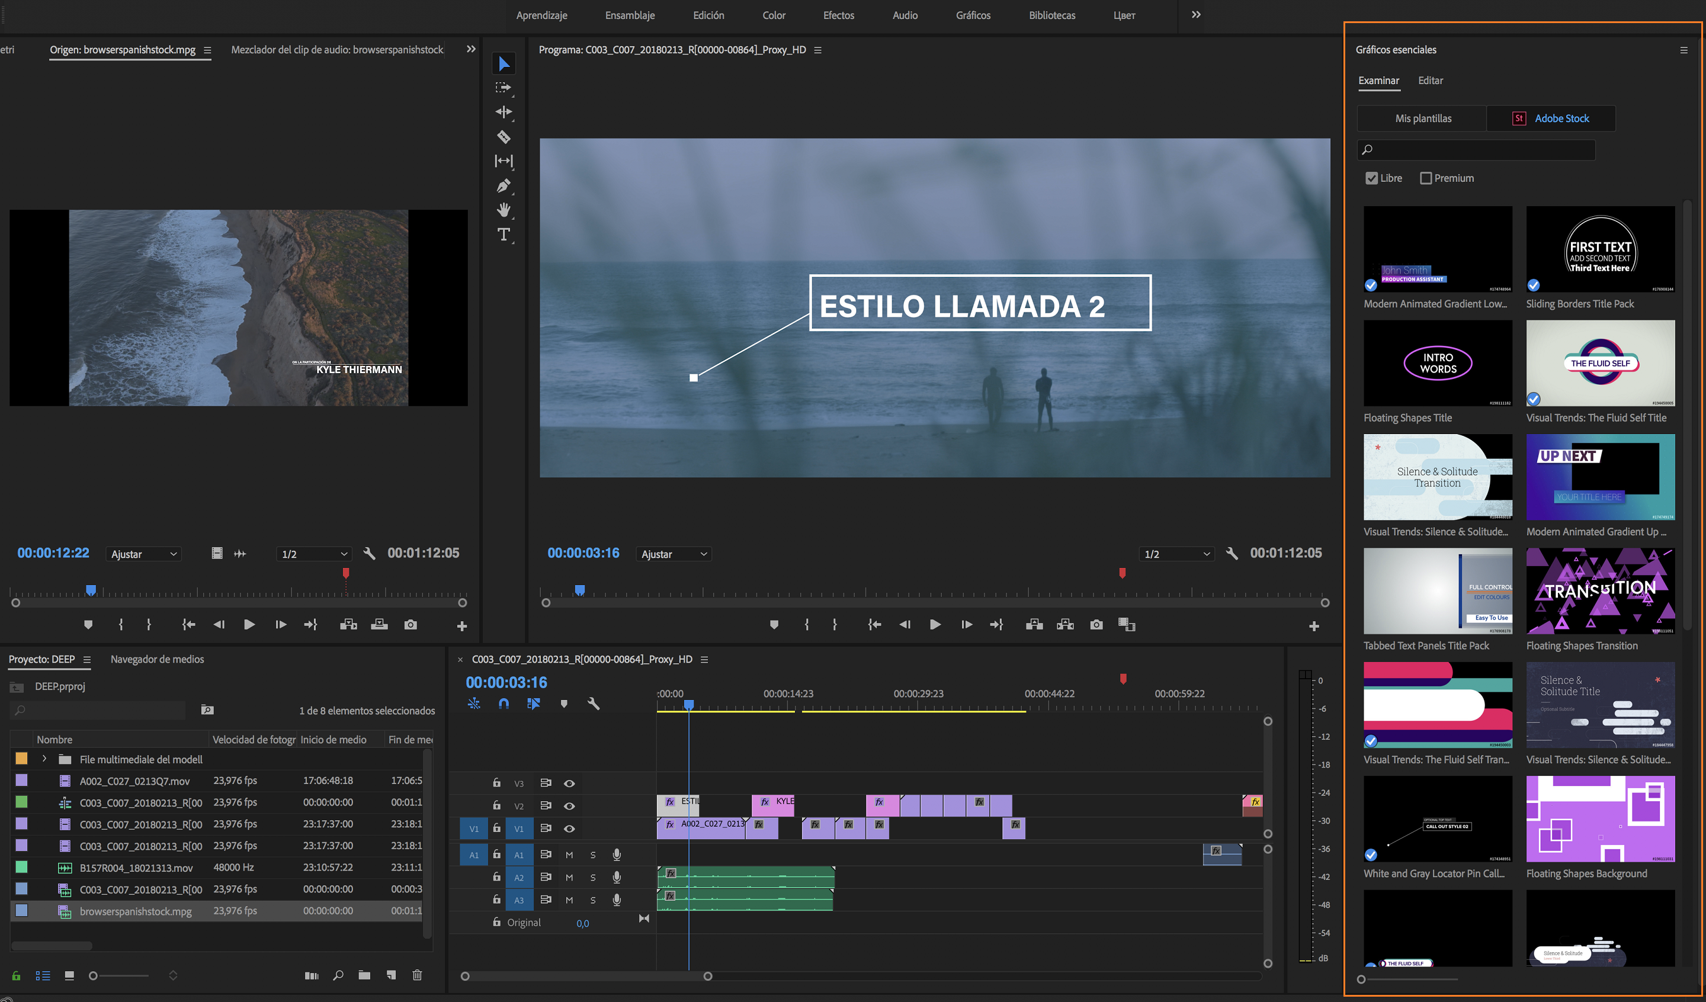This screenshot has width=1706, height=1002.
Task: Select the Track Select Forward tool
Action: pyautogui.click(x=504, y=88)
